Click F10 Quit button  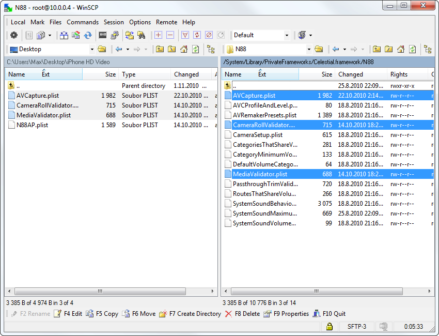pos(330,314)
